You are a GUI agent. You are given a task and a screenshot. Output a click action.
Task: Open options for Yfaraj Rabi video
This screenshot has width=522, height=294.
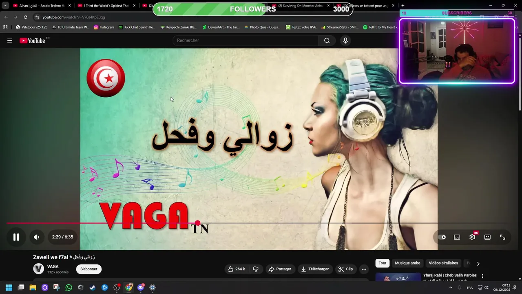click(482, 276)
